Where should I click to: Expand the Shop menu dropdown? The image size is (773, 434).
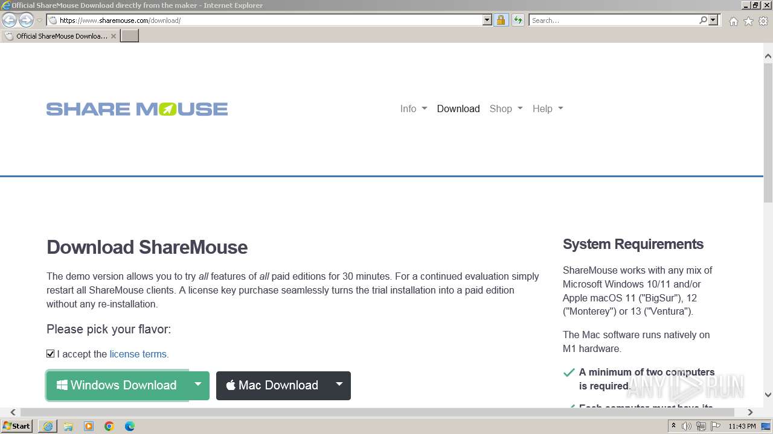click(x=506, y=108)
